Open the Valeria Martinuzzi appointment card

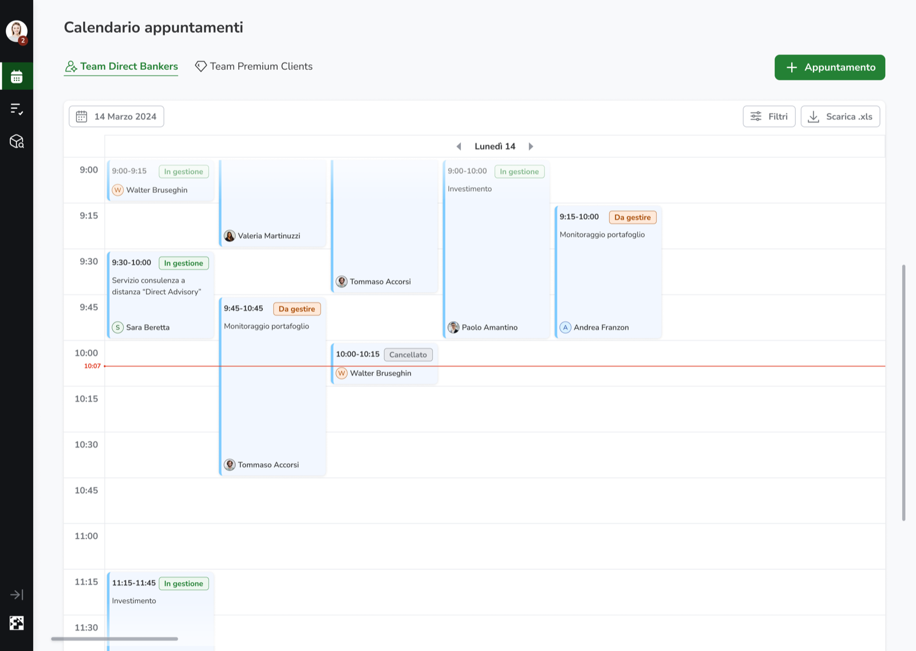[x=273, y=203]
